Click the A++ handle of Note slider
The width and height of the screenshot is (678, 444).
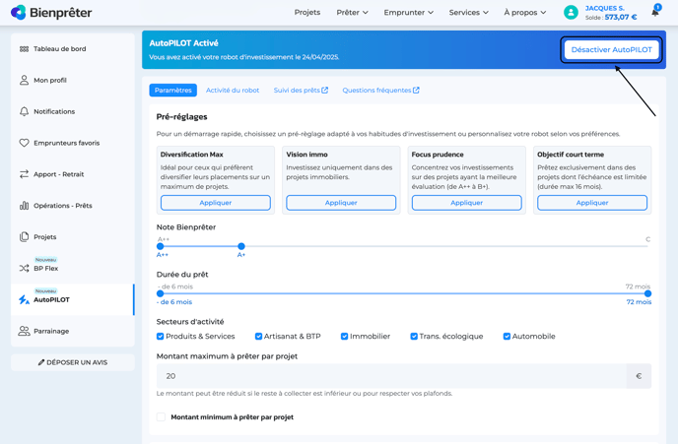pyautogui.click(x=160, y=246)
